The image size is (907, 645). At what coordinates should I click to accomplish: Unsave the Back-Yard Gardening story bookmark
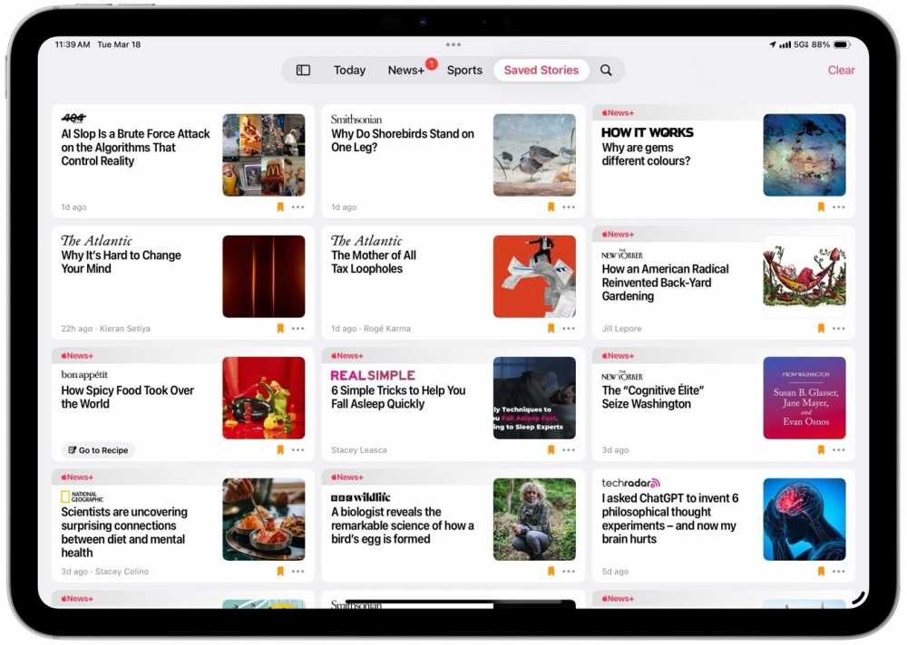(x=821, y=328)
